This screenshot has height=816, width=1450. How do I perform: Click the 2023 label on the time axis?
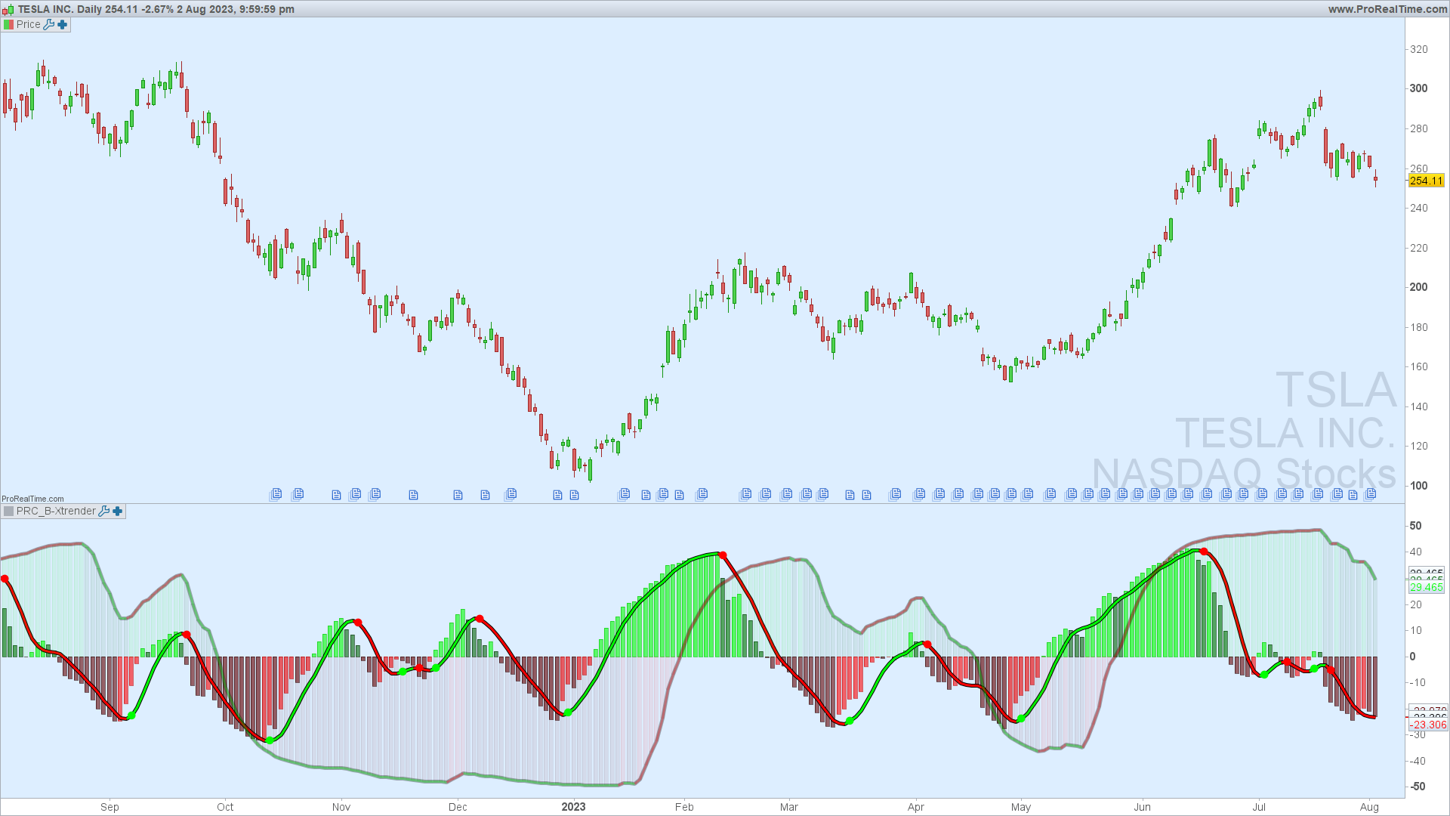[573, 807]
